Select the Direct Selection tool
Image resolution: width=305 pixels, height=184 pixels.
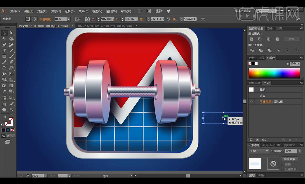point(11,33)
